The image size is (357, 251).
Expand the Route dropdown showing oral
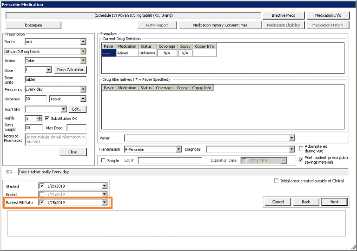coord(83,42)
